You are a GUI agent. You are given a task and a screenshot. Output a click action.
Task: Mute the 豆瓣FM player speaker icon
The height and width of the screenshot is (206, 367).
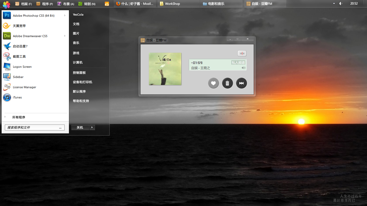tap(243, 68)
